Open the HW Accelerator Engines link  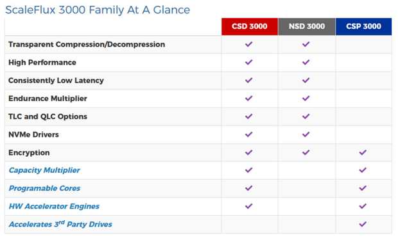click(54, 206)
